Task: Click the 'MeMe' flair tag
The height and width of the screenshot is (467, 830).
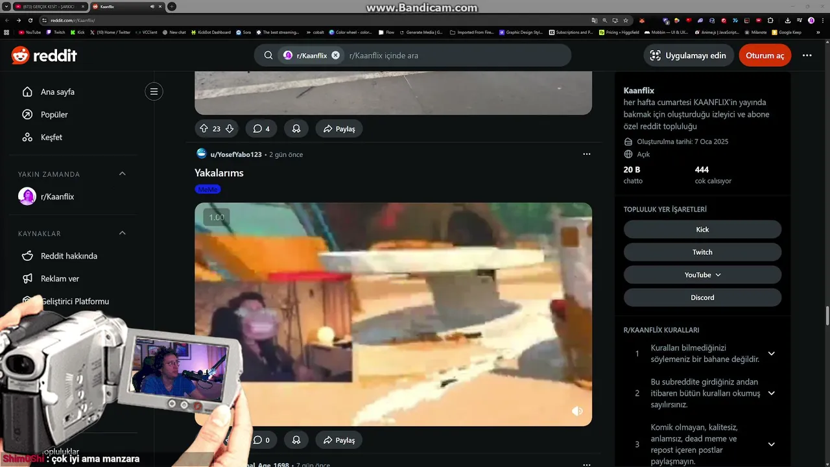Action: pos(207,189)
